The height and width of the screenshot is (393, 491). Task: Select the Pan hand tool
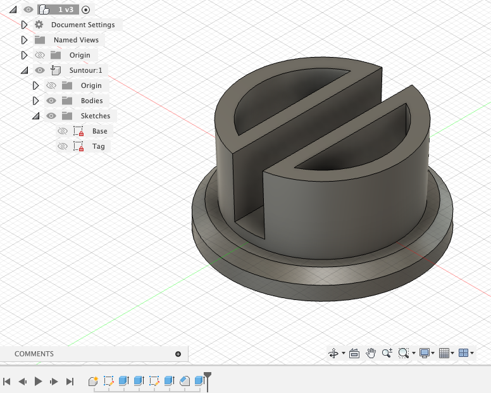click(371, 353)
